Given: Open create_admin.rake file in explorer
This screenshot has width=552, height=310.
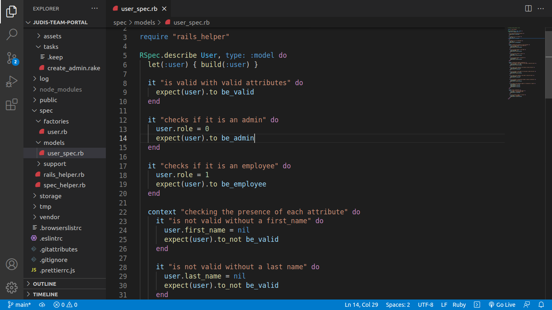Looking at the screenshot, I should [74, 68].
